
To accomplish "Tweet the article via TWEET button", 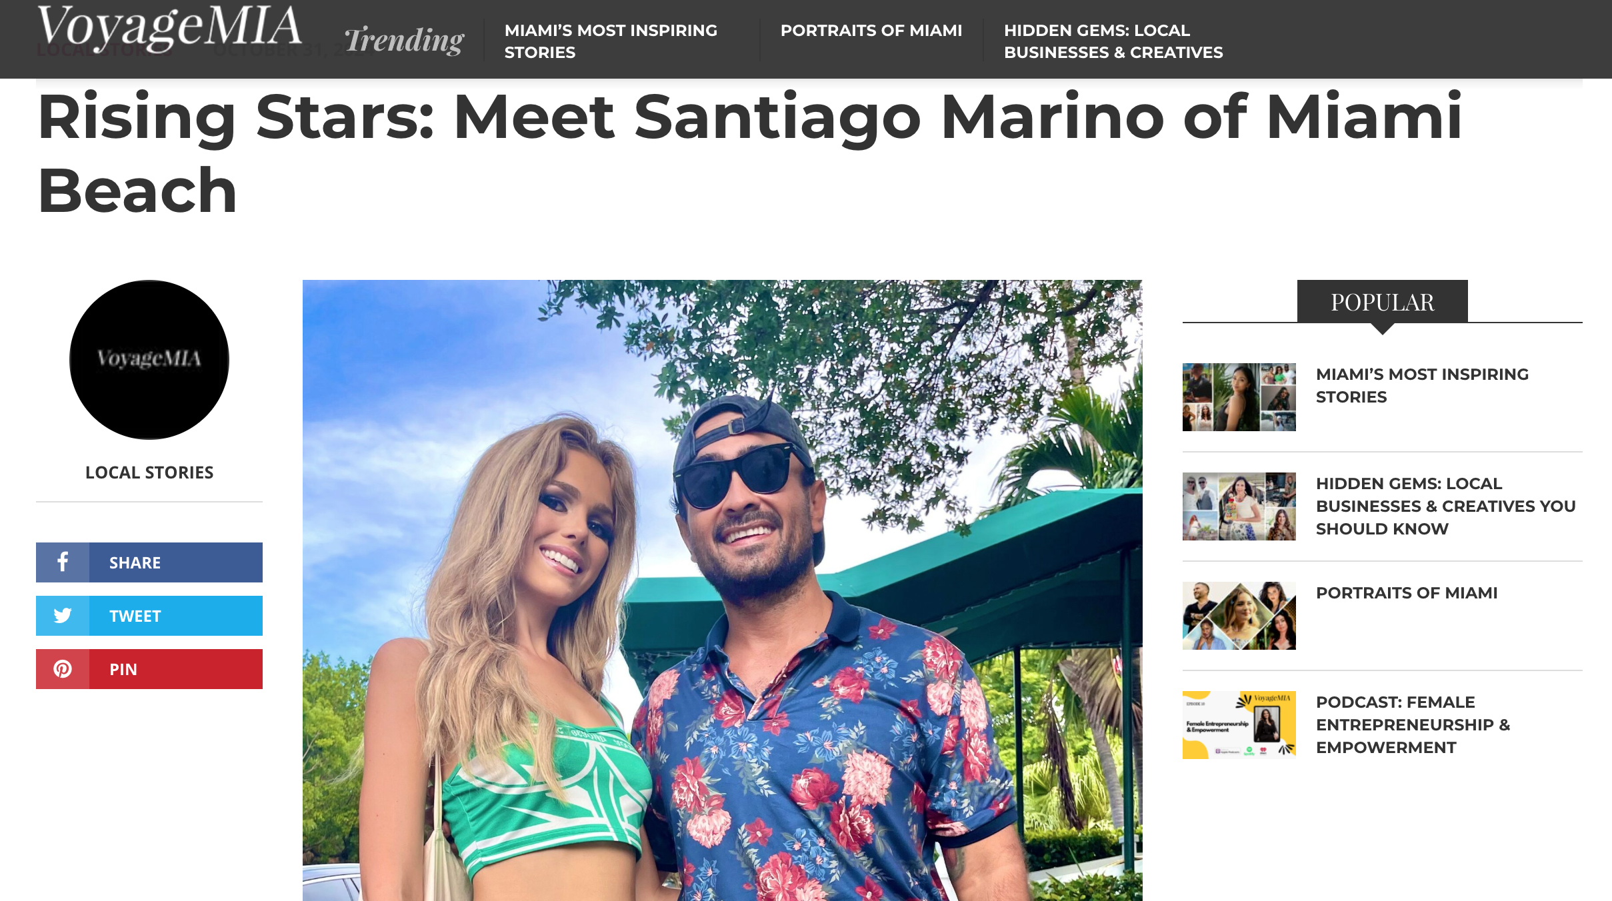I will pyautogui.click(x=149, y=615).
